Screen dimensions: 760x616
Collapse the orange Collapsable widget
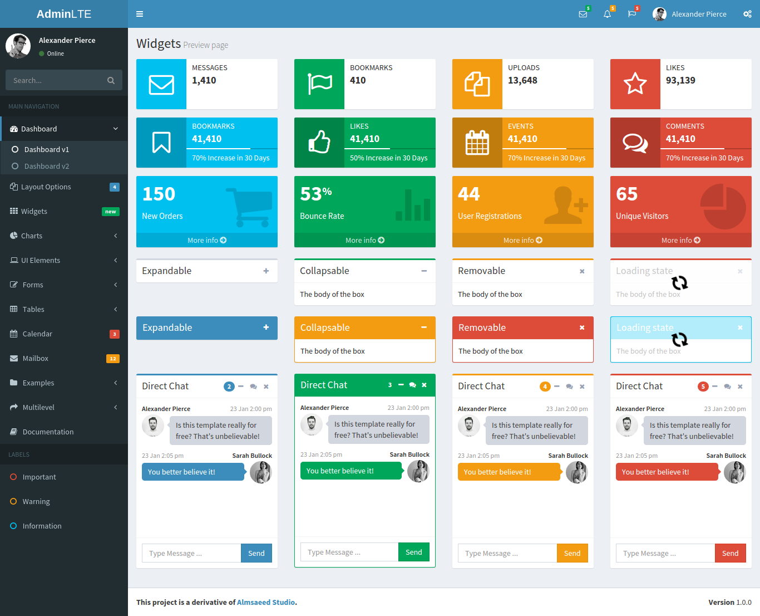coord(424,327)
